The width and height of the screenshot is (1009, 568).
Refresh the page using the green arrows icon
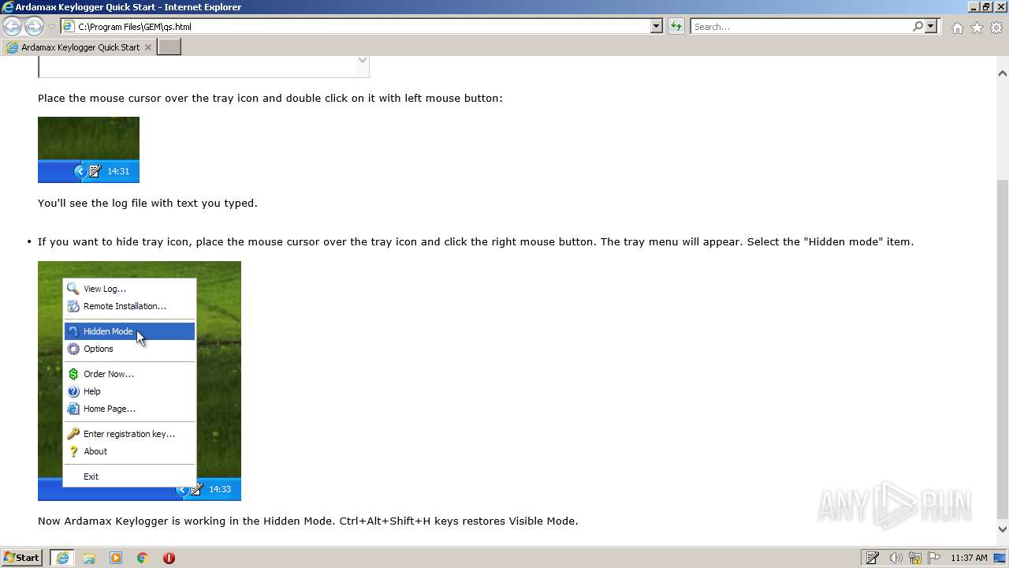click(676, 26)
